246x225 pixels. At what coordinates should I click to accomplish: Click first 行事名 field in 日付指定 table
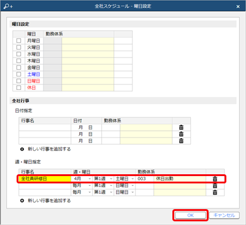click(x=45, y=128)
